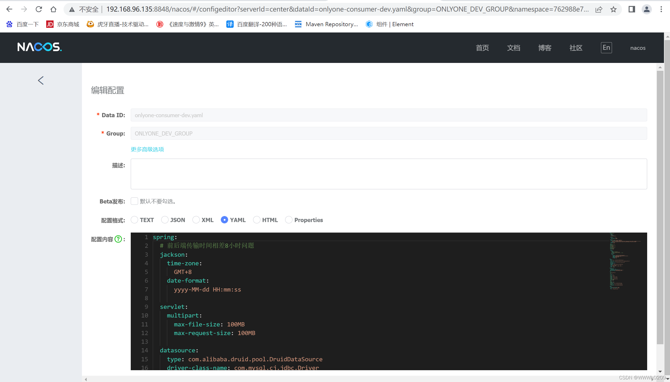Share page via the share icon
670x382 pixels.
click(599, 9)
